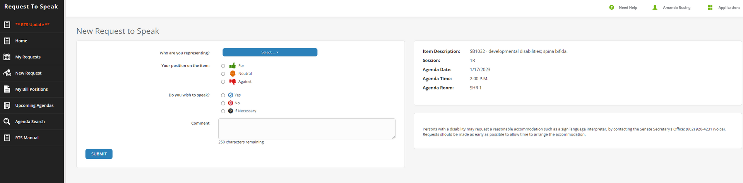Click the green Applications grid icon
Screen dimensions: 743x183
tap(710, 7)
